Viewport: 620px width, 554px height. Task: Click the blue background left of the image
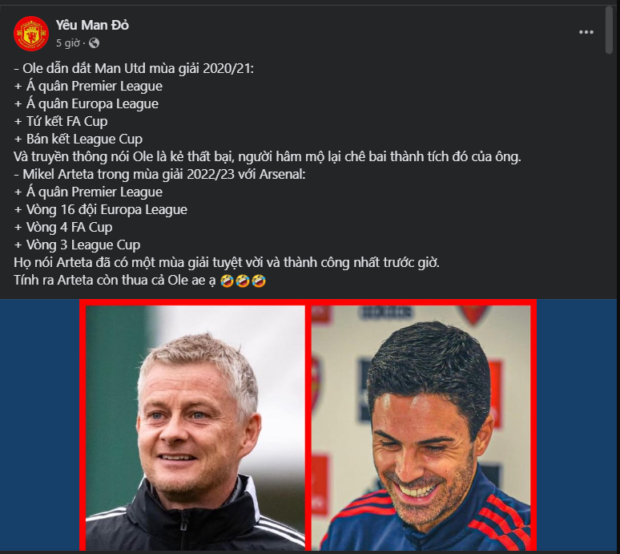click(x=39, y=425)
